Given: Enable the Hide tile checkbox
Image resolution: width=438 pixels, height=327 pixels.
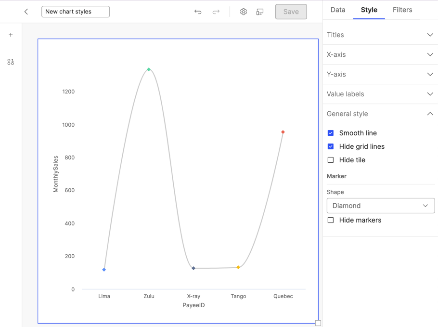Looking at the screenshot, I should coord(331,160).
